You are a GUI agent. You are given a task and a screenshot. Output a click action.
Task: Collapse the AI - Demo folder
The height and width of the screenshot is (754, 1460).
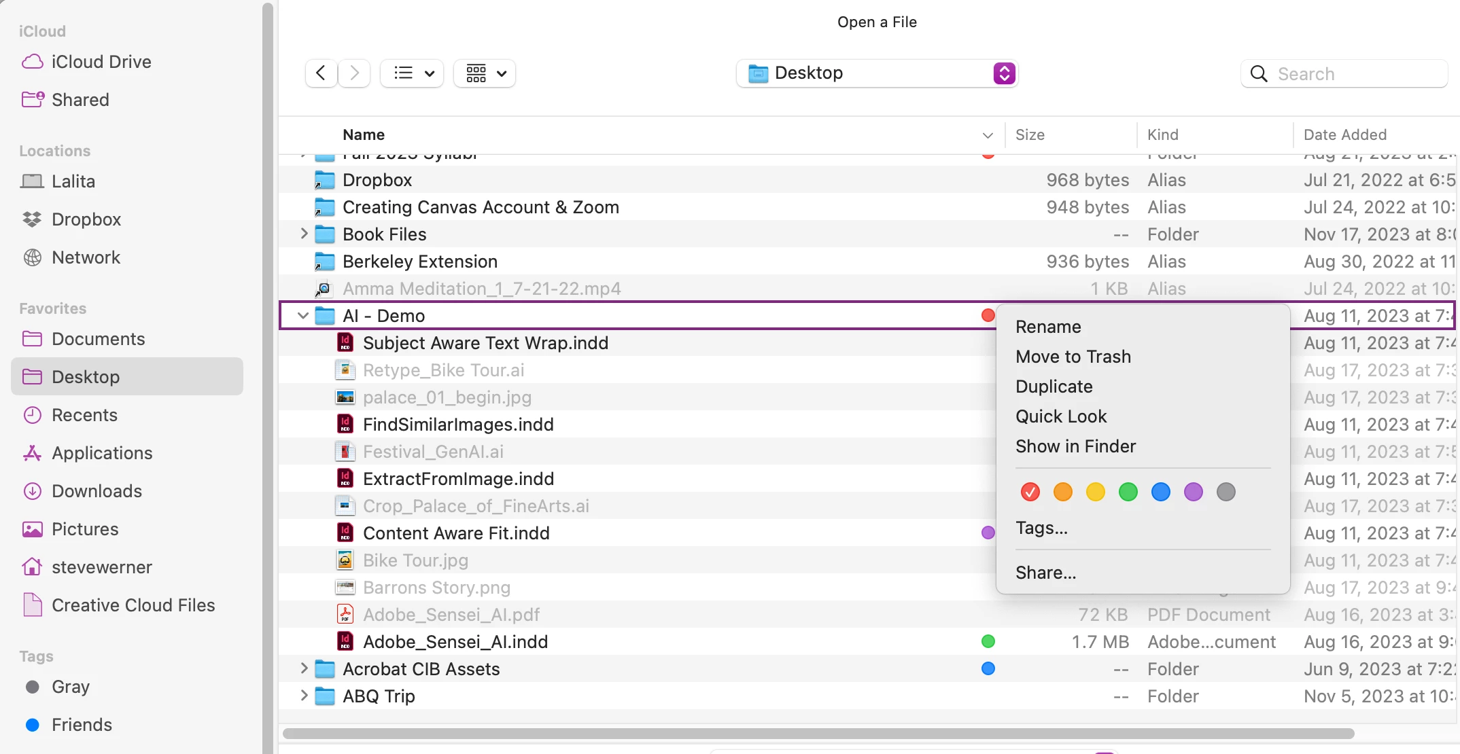[x=303, y=316]
